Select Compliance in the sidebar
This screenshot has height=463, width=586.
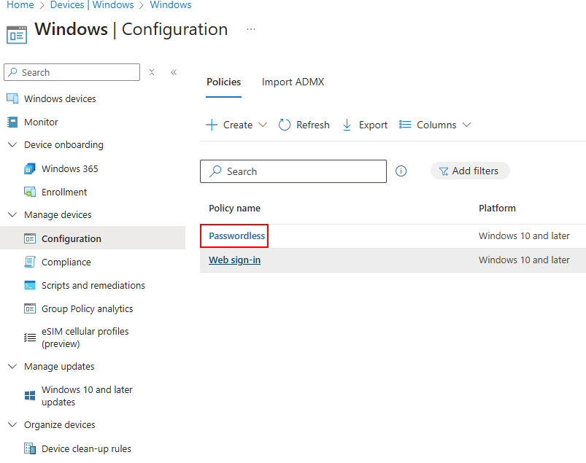66,262
